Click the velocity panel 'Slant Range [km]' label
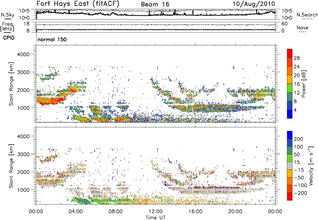Screen dimensions: 318x220 click(11, 166)
